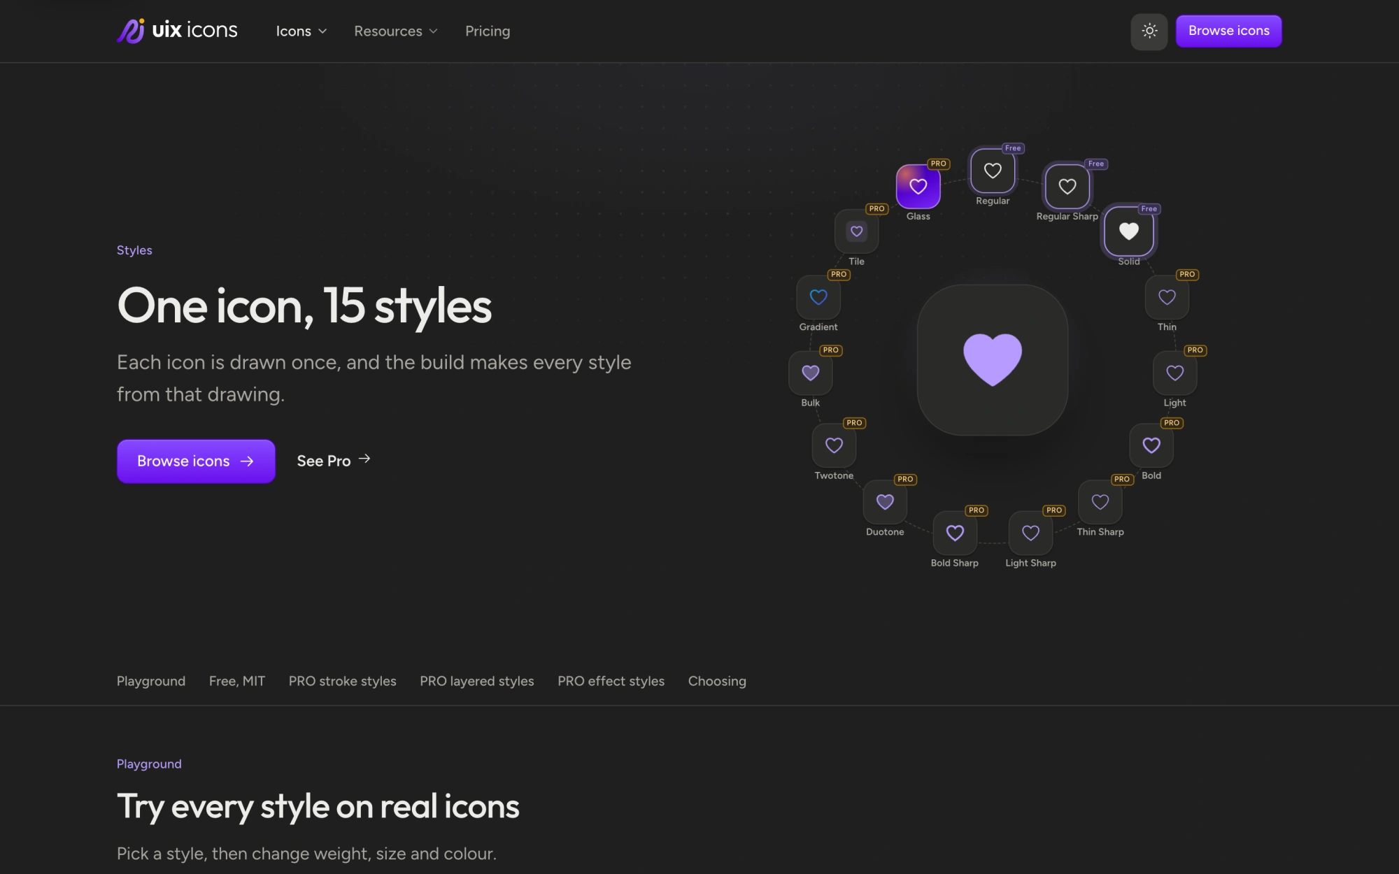Click the 'One icon, 15 styles' heading
This screenshot has height=874, width=1399.
304,306
